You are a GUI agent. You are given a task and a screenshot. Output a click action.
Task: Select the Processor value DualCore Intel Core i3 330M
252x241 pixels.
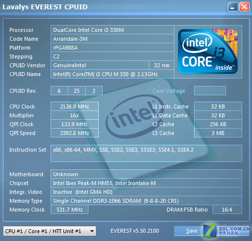pyautogui.click(x=112, y=30)
